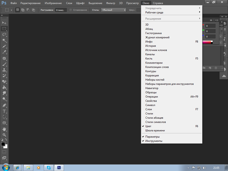Open the Стиль dropdown set to Обычный

point(113,10)
